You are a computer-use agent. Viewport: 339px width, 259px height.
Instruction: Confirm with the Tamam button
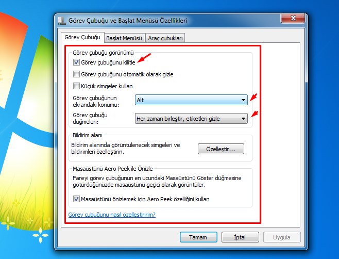[x=198, y=238]
